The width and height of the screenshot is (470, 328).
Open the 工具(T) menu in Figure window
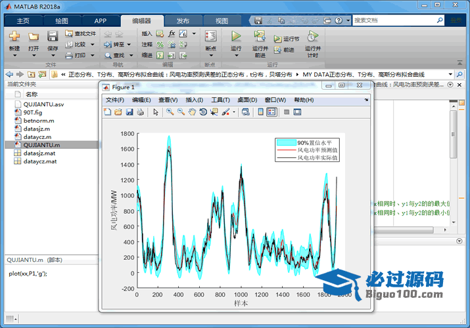pyautogui.click(x=221, y=100)
